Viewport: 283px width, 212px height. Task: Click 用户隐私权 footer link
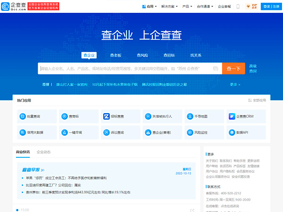point(227,171)
